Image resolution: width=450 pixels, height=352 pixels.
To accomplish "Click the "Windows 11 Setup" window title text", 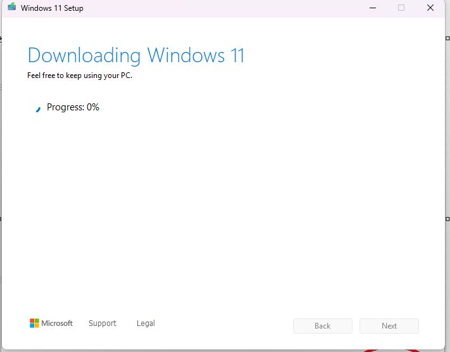I will point(52,8).
